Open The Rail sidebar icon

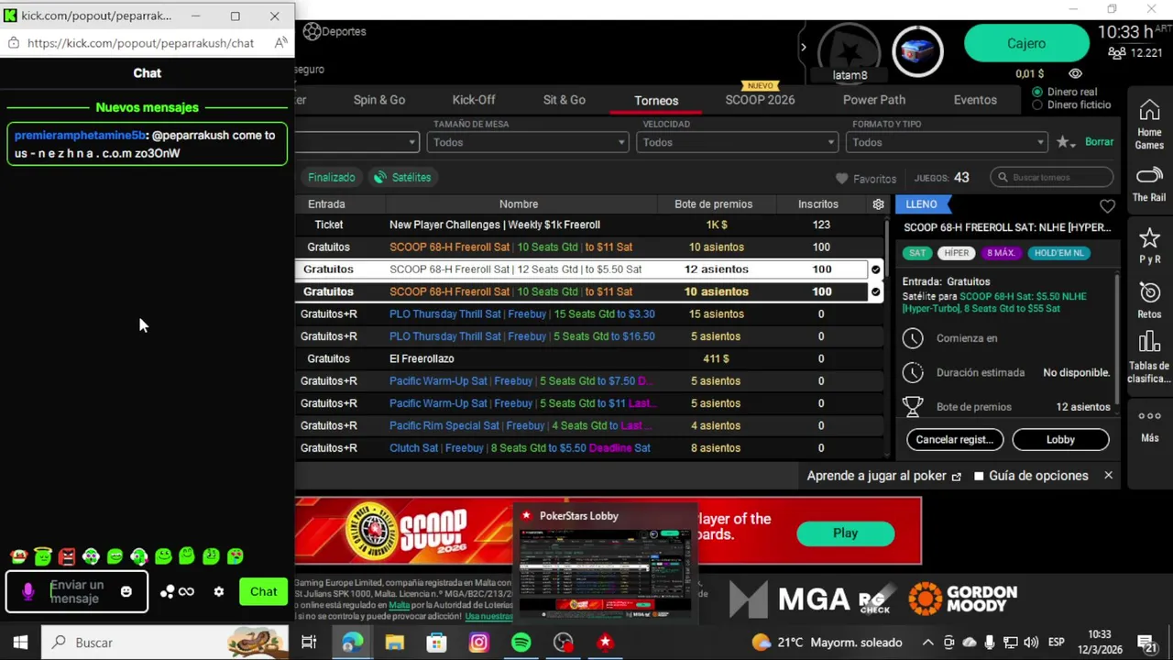[x=1149, y=184]
